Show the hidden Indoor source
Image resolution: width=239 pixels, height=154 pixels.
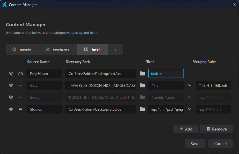coord(11,97)
